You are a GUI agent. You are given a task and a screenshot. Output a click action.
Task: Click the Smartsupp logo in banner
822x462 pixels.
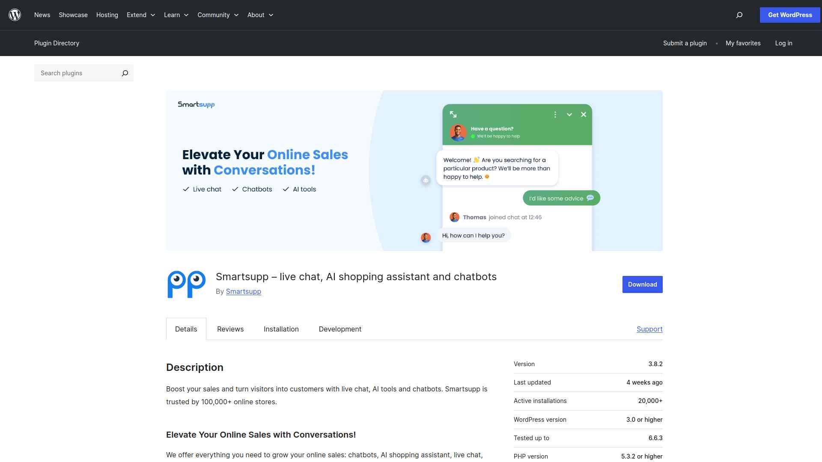coord(196,104)
